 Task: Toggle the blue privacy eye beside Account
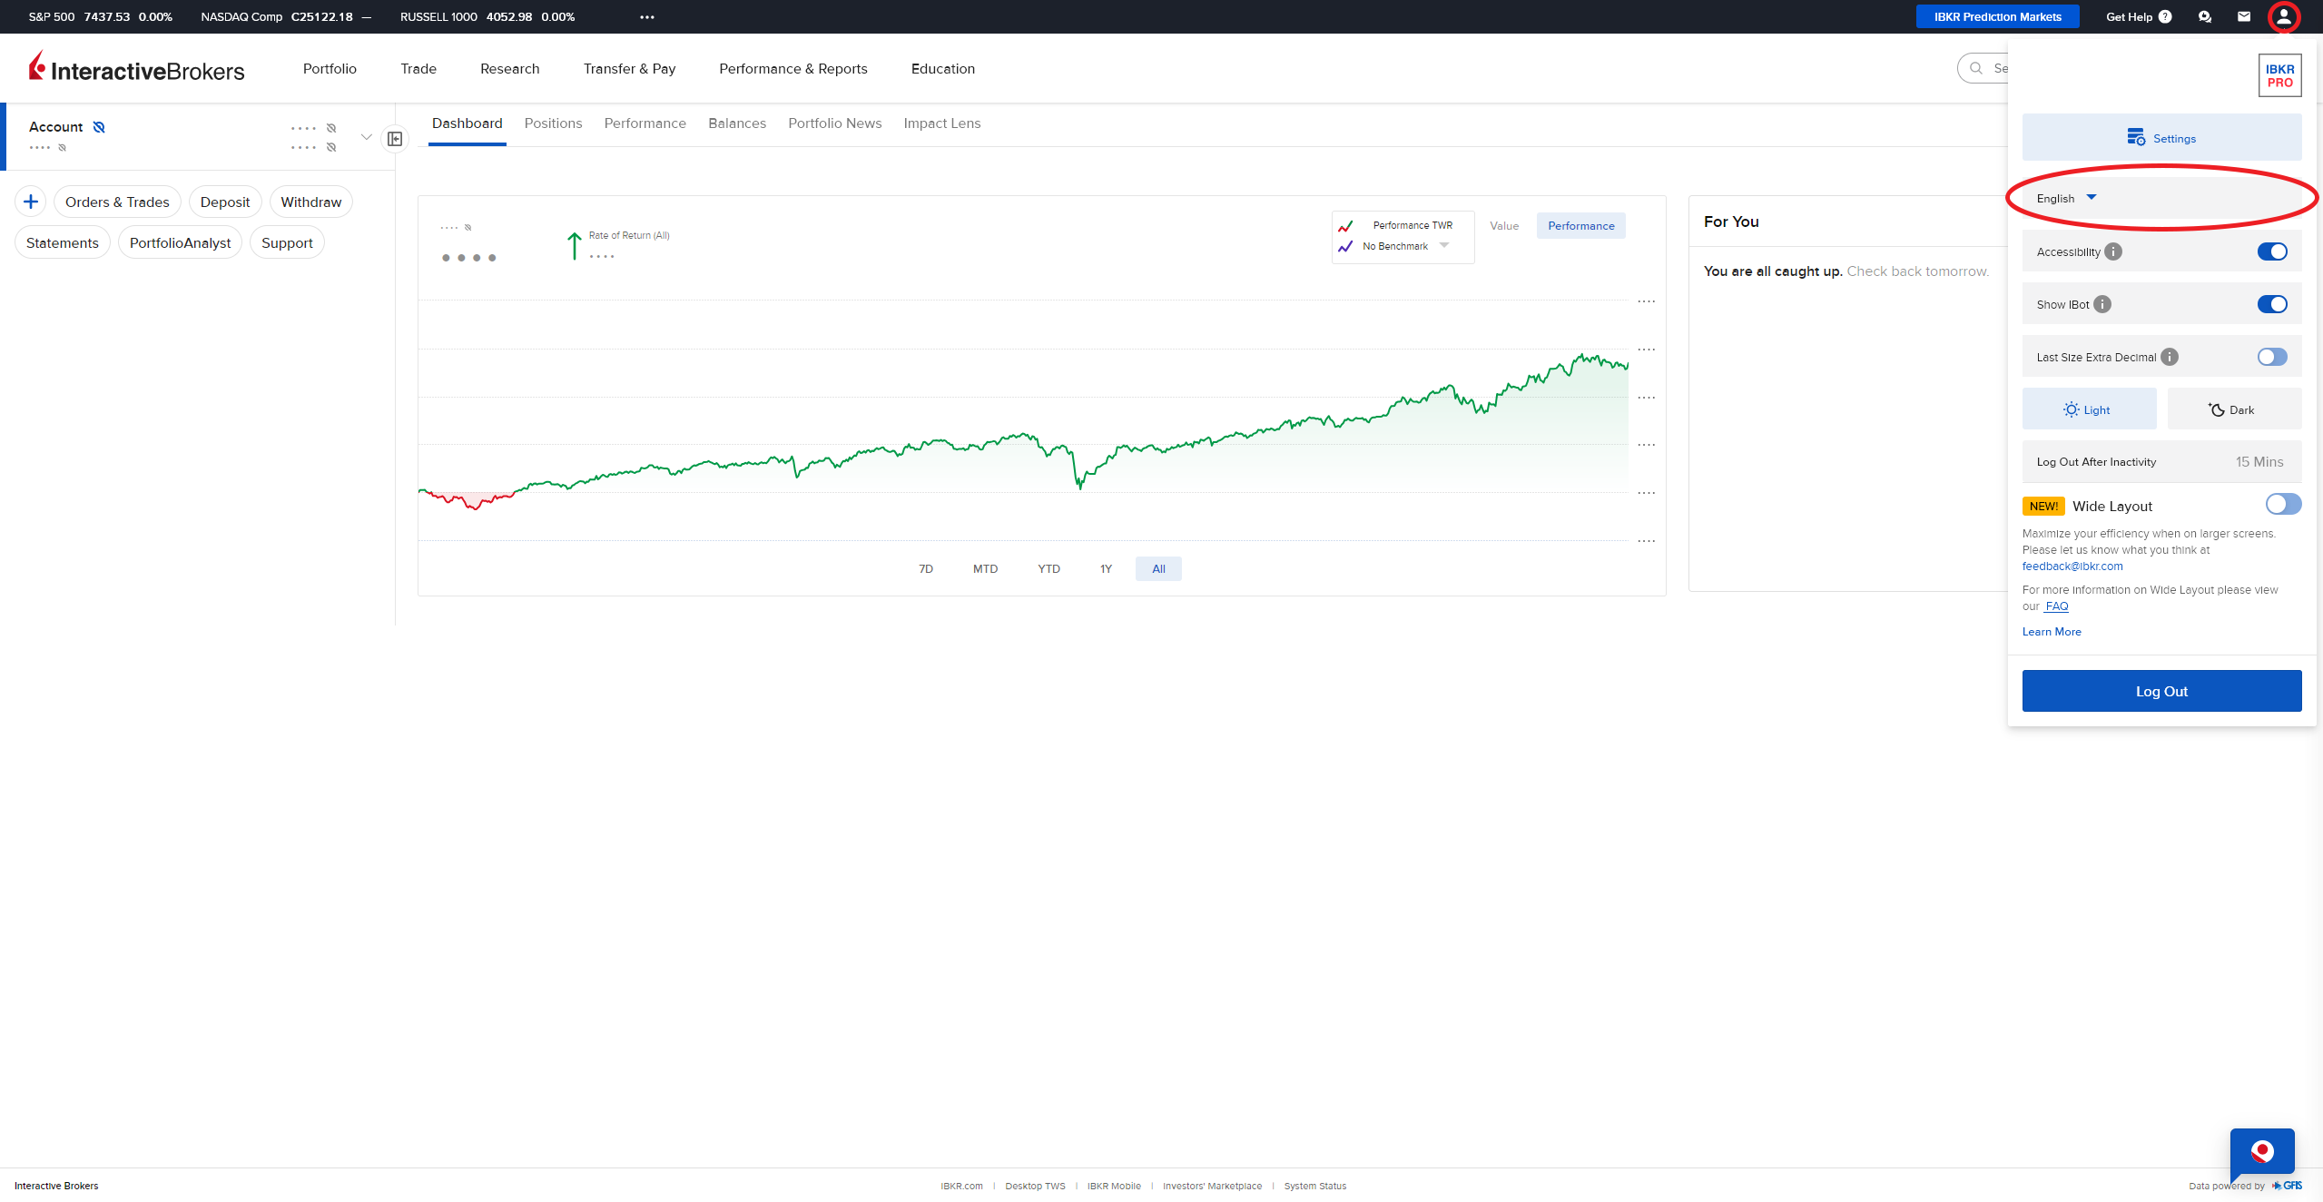coord(99,127)
